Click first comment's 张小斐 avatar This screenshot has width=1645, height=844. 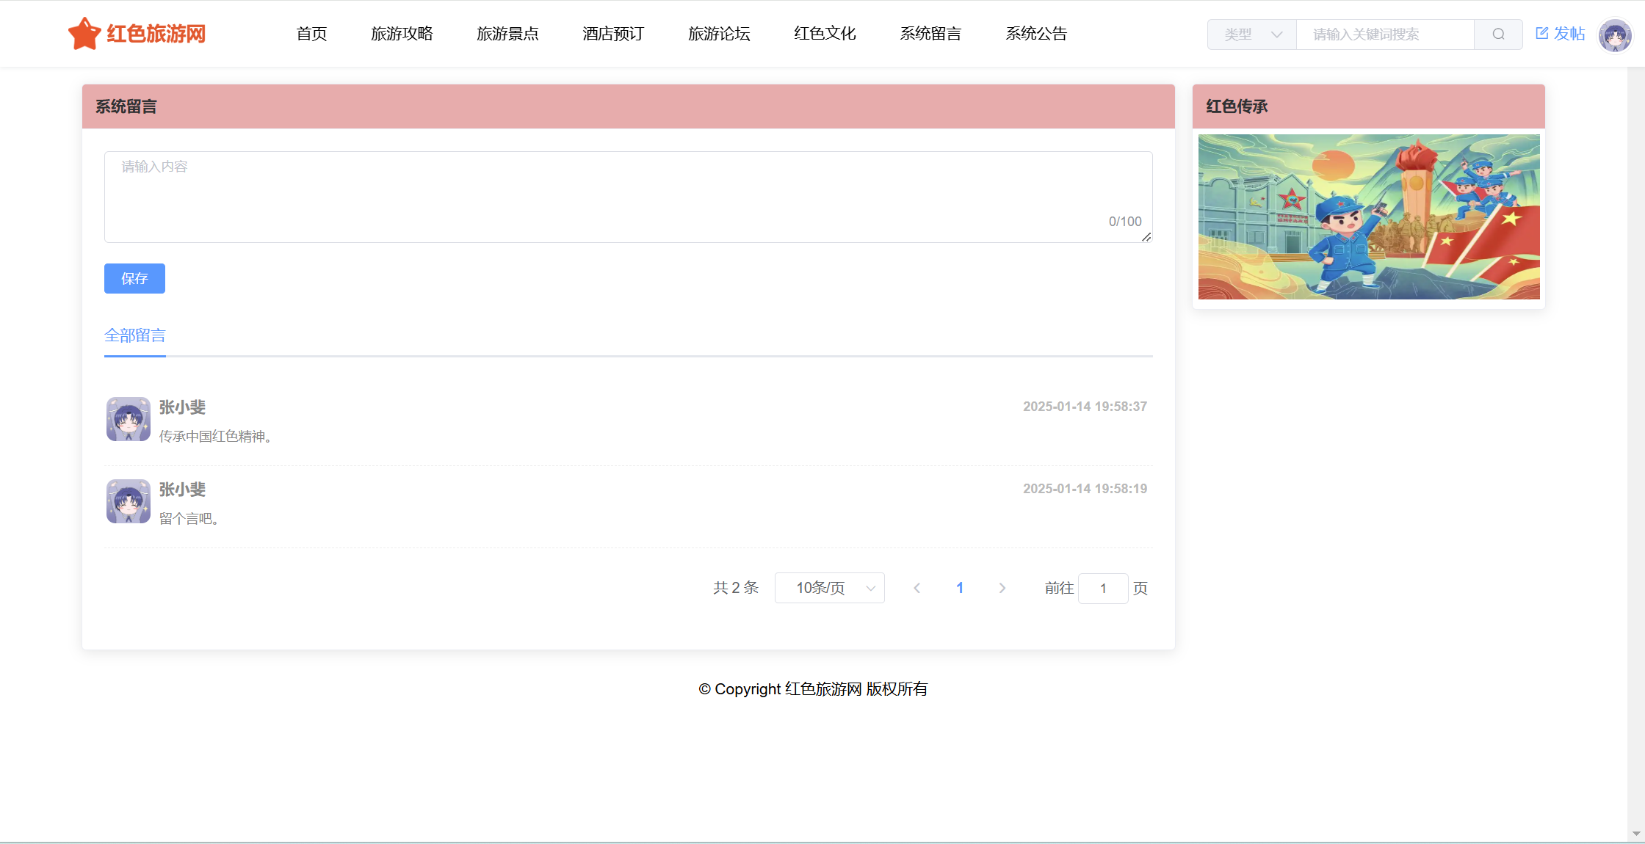coord(129,419)
